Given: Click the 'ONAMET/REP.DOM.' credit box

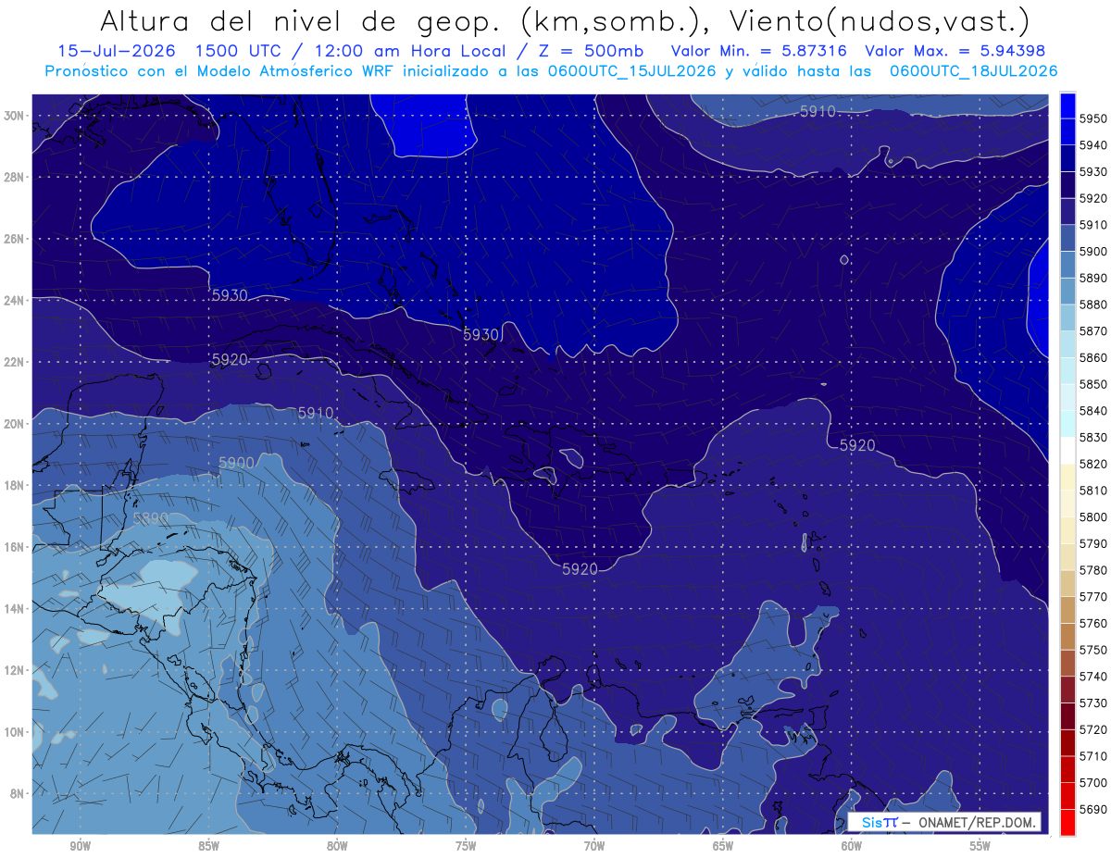Looking at the screenshot, I should (x=944, y=823).
